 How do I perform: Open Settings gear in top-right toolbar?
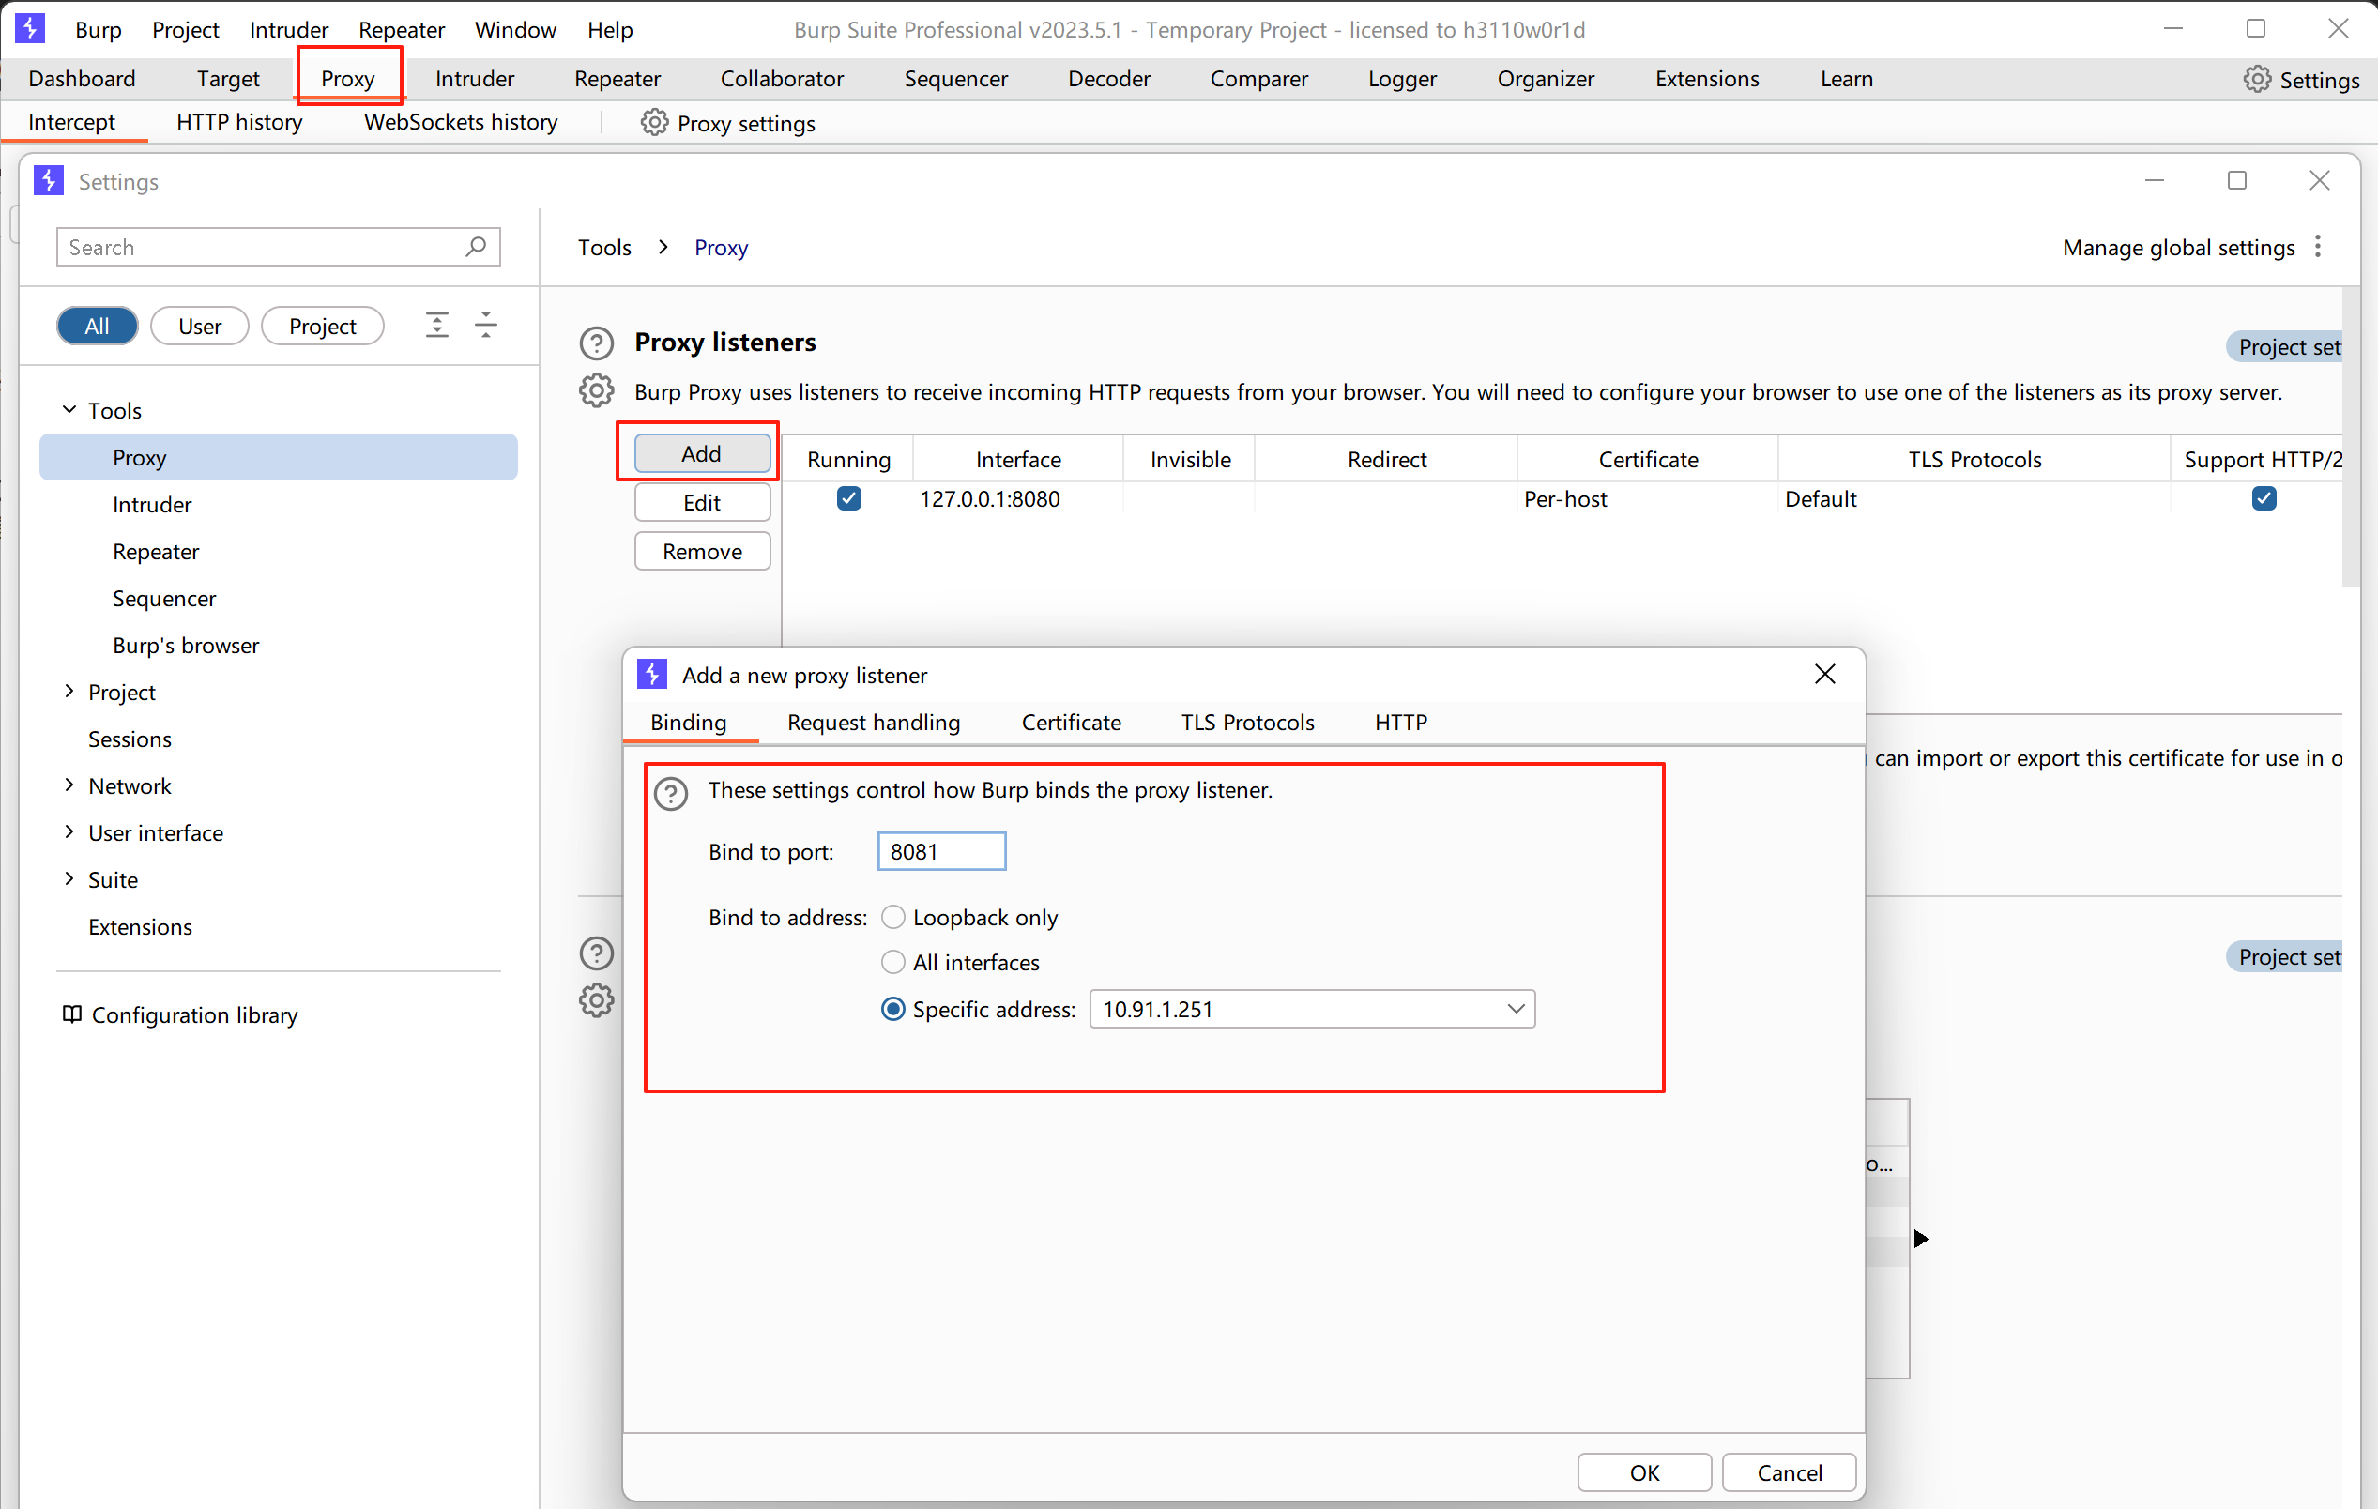click(x=2257, y=79)
